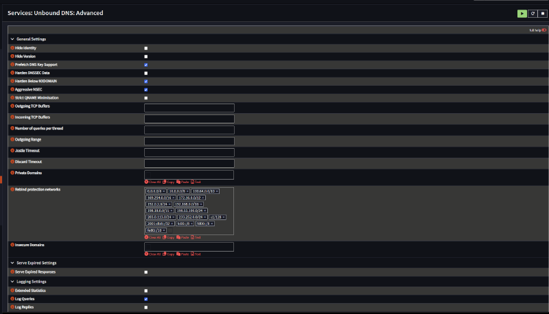This screenshot has height=314, width=549.
Task: Focus the Number of queries per thread field
Action: tap(189, 130)
